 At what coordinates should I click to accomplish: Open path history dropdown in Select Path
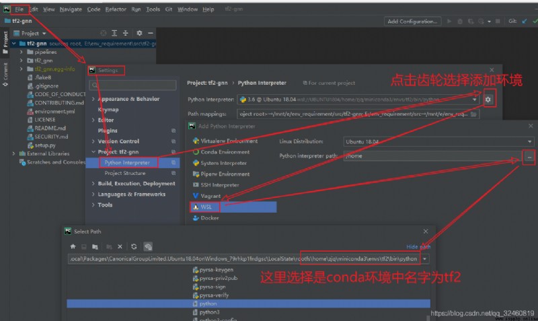click(425, 259)
